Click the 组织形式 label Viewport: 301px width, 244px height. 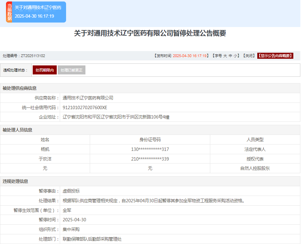pos(49,229)
